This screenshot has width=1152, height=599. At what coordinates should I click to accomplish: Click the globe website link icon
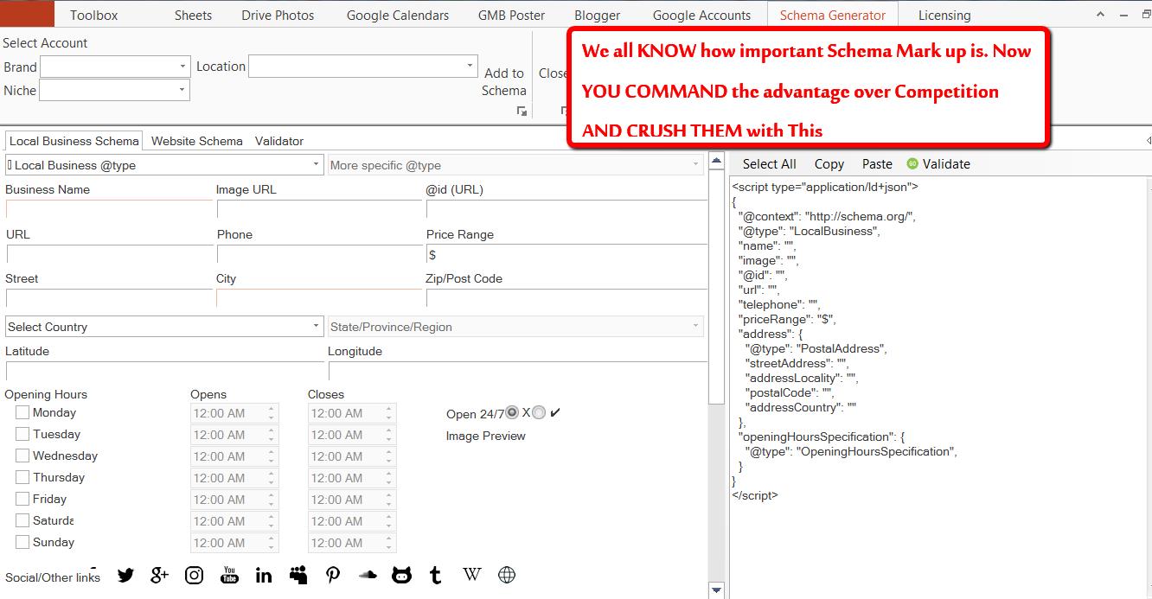click(507, 575)
